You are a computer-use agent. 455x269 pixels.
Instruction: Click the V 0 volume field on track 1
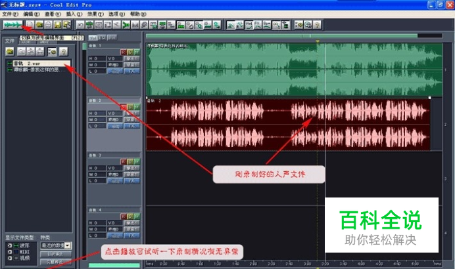(115, 58)
